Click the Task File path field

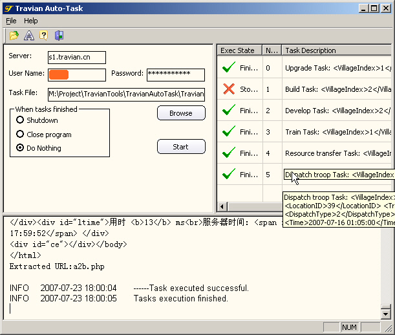(x=126, y=94)
